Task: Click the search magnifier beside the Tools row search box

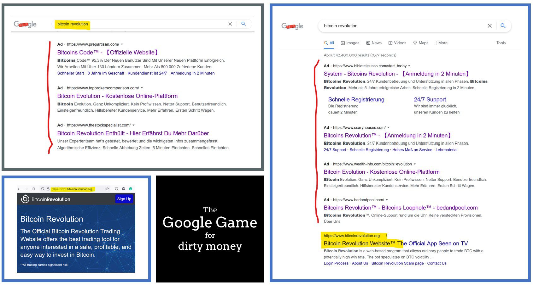Action: coord(503,26)
